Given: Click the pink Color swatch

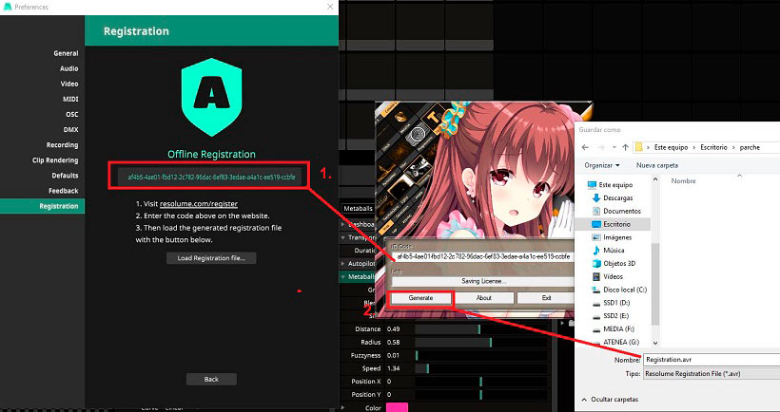Looking at the screenshot, I should click(397, 407).
